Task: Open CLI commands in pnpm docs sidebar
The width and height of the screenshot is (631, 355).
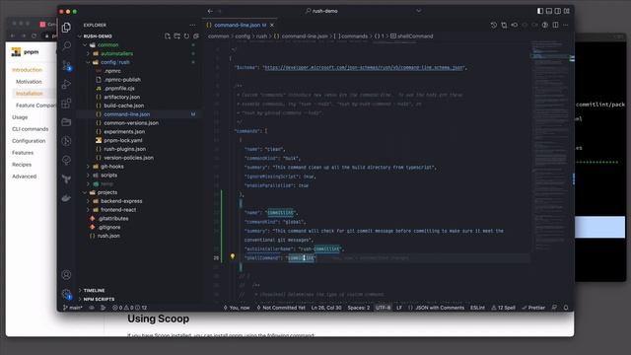Action: (31, 129)
